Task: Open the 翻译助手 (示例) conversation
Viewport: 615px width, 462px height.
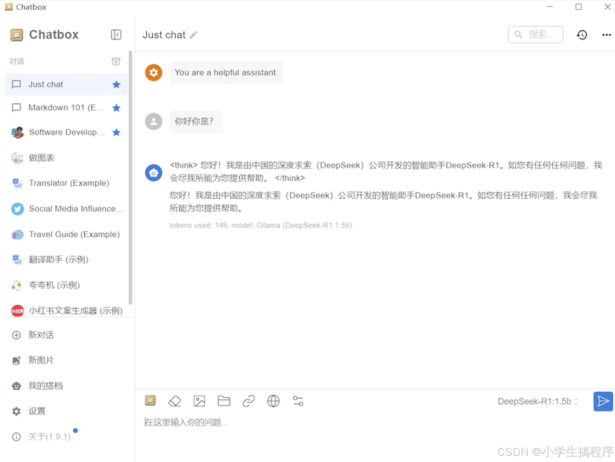Action: coord(66,259)
